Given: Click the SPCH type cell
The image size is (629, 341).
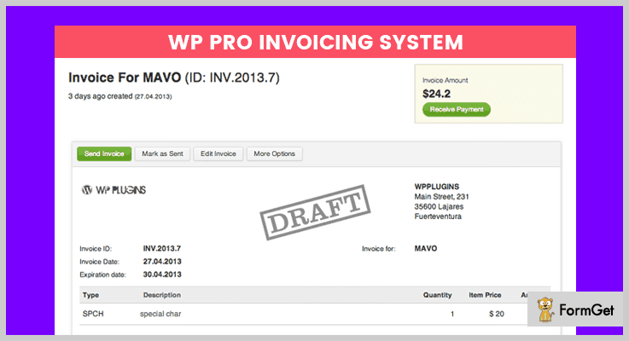Looking at the screenshot, I should 93,314.
